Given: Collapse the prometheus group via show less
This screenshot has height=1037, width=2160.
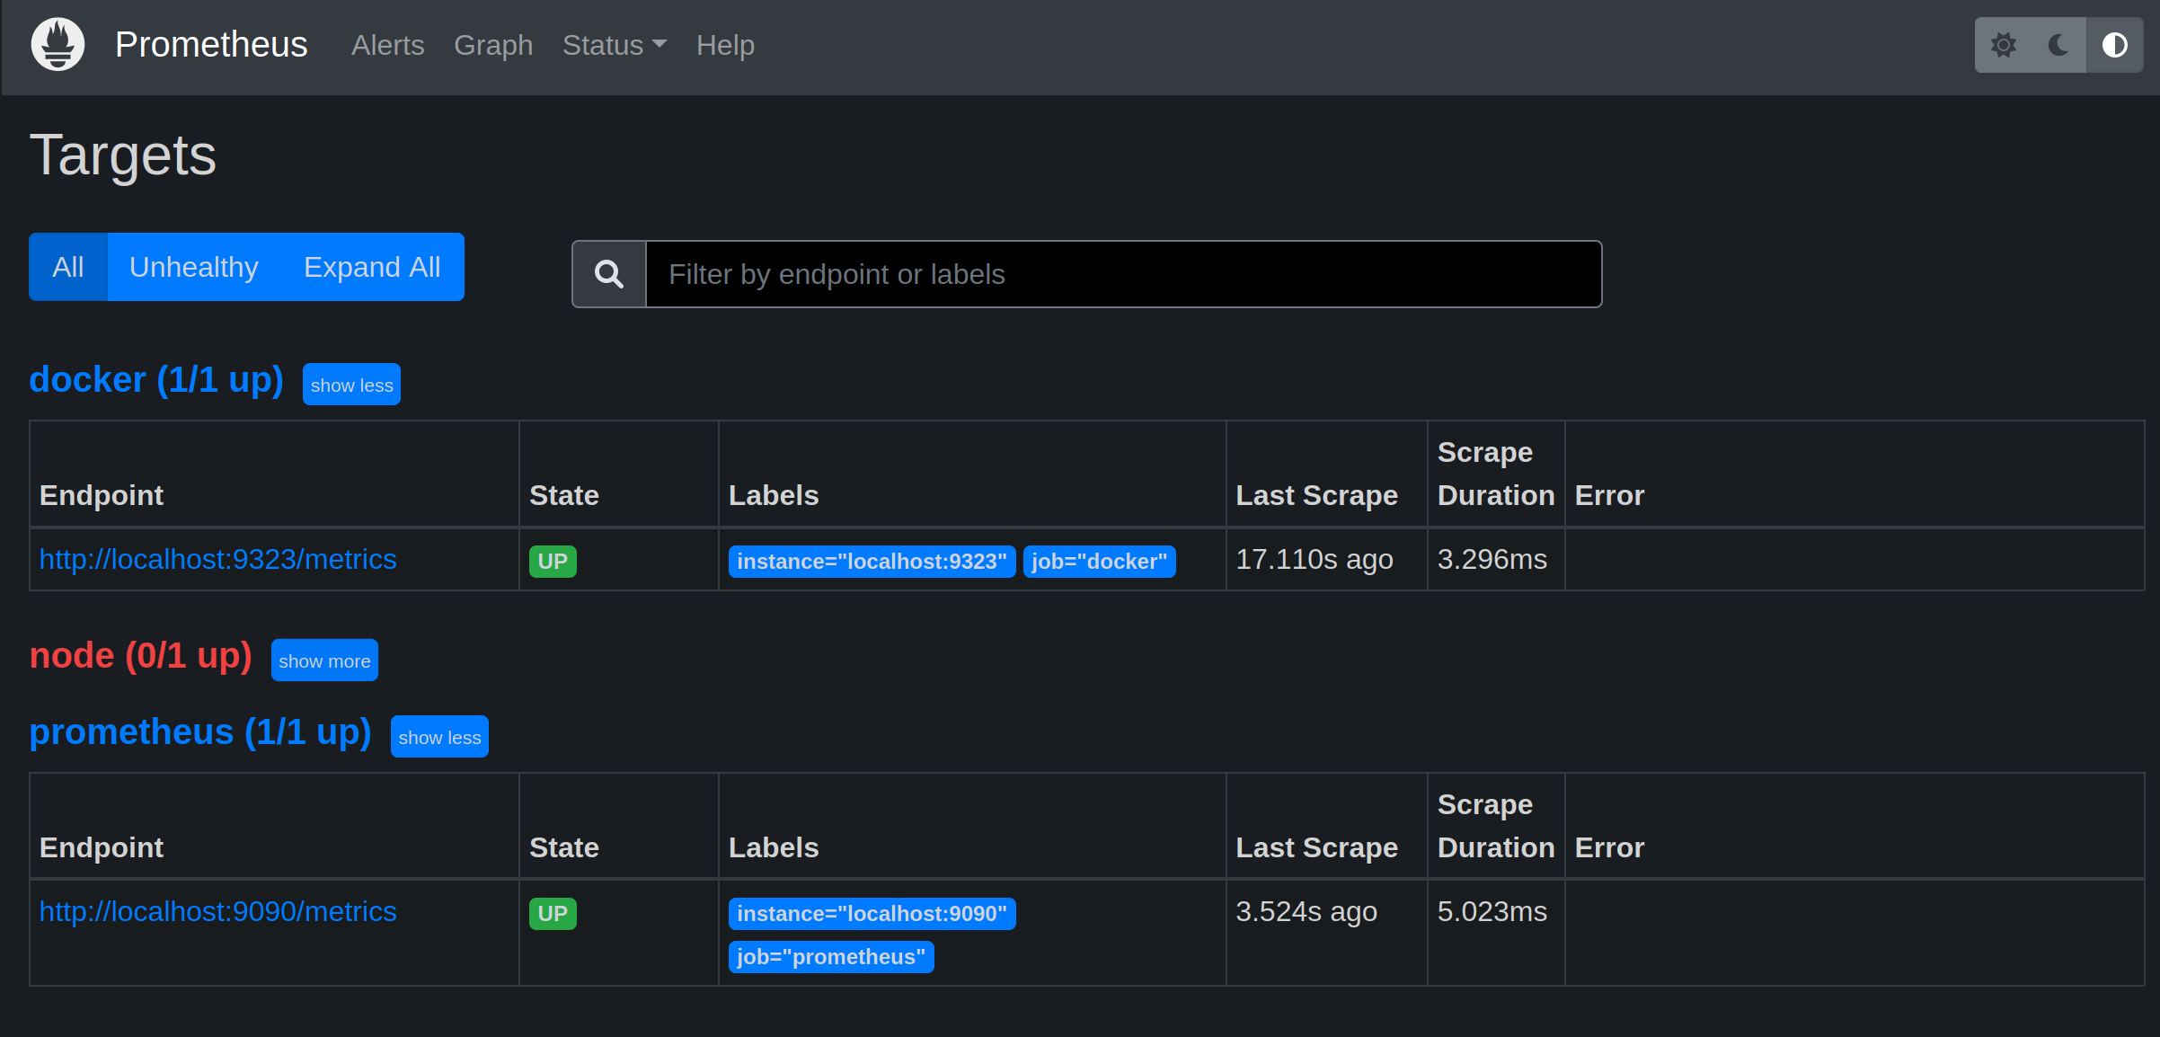Looking at the screenshot, I should [439, 736].
